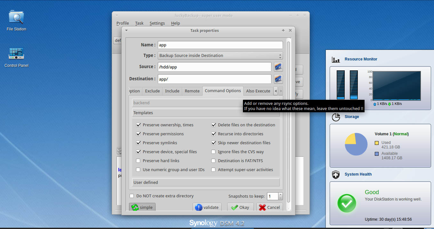Toggle Preserve permissions checkbox

click(138, 134)
